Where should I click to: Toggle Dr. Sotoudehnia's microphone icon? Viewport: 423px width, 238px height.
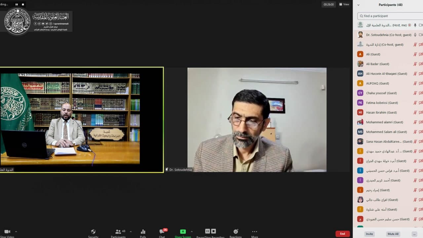pyautogui.click(x=415, y=35)
